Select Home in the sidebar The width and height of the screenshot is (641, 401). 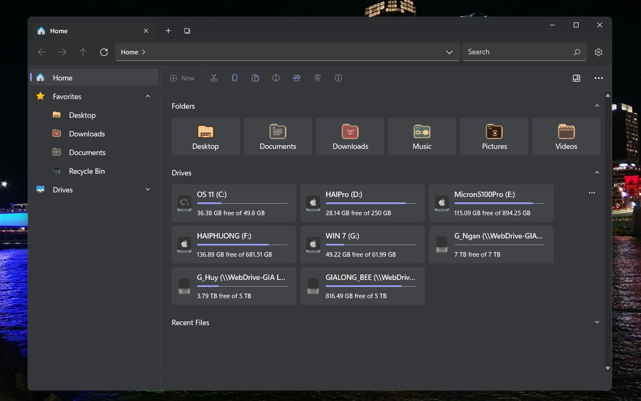(94, 78)
